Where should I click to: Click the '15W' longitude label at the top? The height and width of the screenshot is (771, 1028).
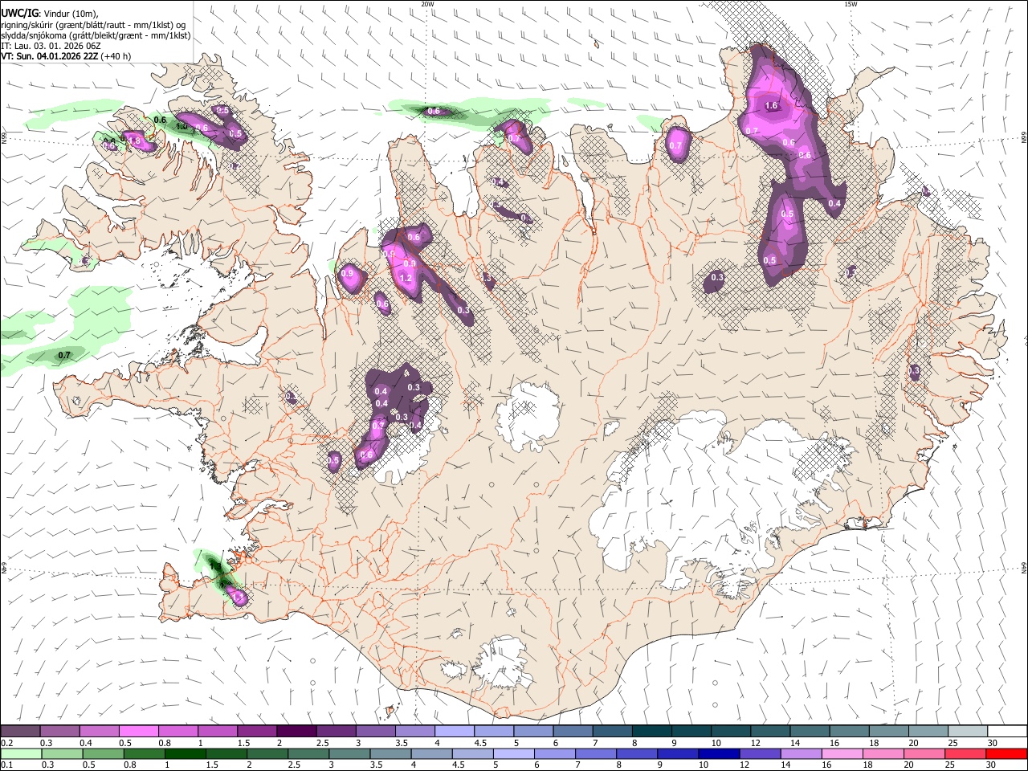850,4
